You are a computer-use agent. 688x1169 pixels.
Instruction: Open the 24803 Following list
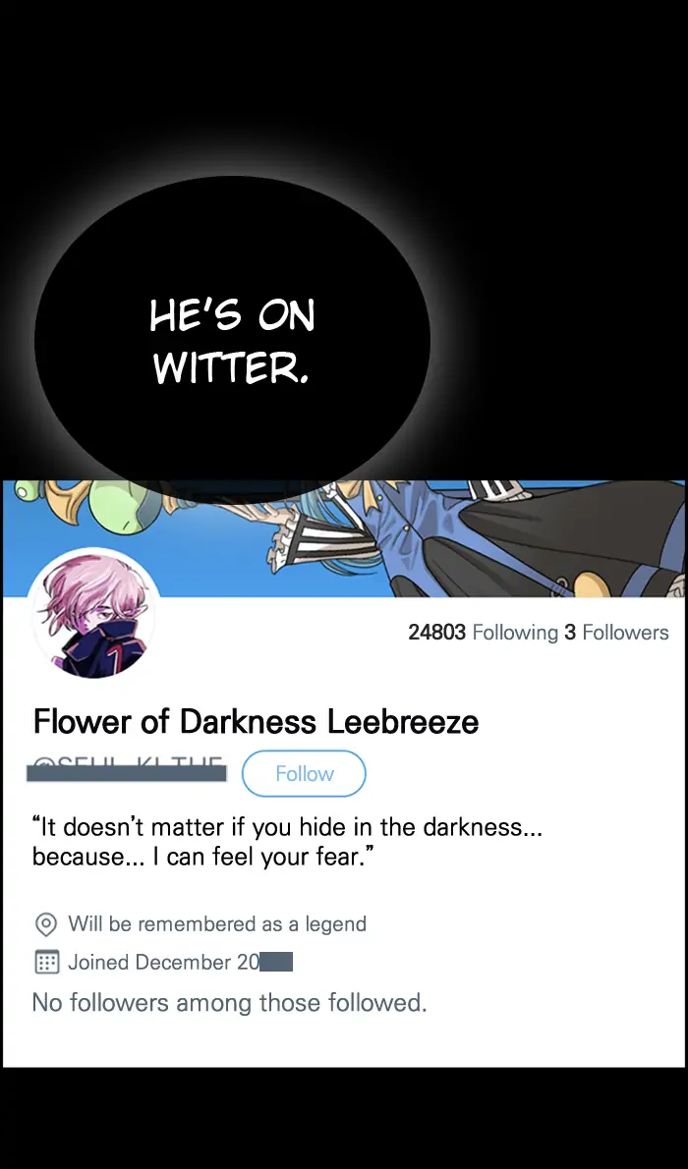[x=483, y=633]
